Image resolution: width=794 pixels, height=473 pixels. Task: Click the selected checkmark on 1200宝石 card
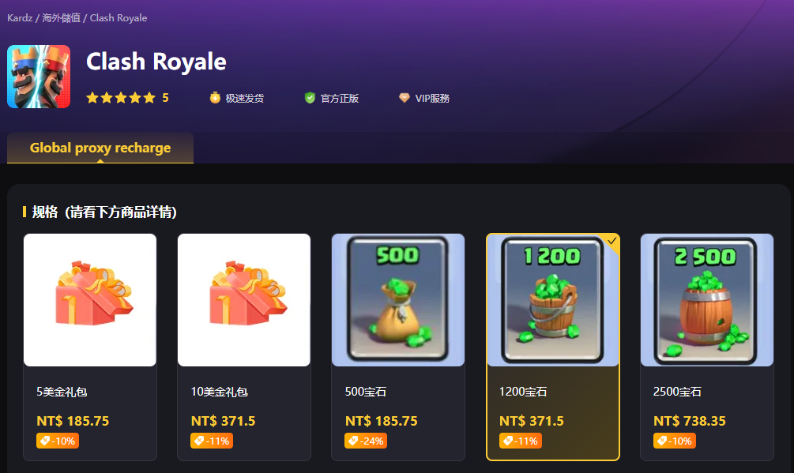[x=611, y=241]
